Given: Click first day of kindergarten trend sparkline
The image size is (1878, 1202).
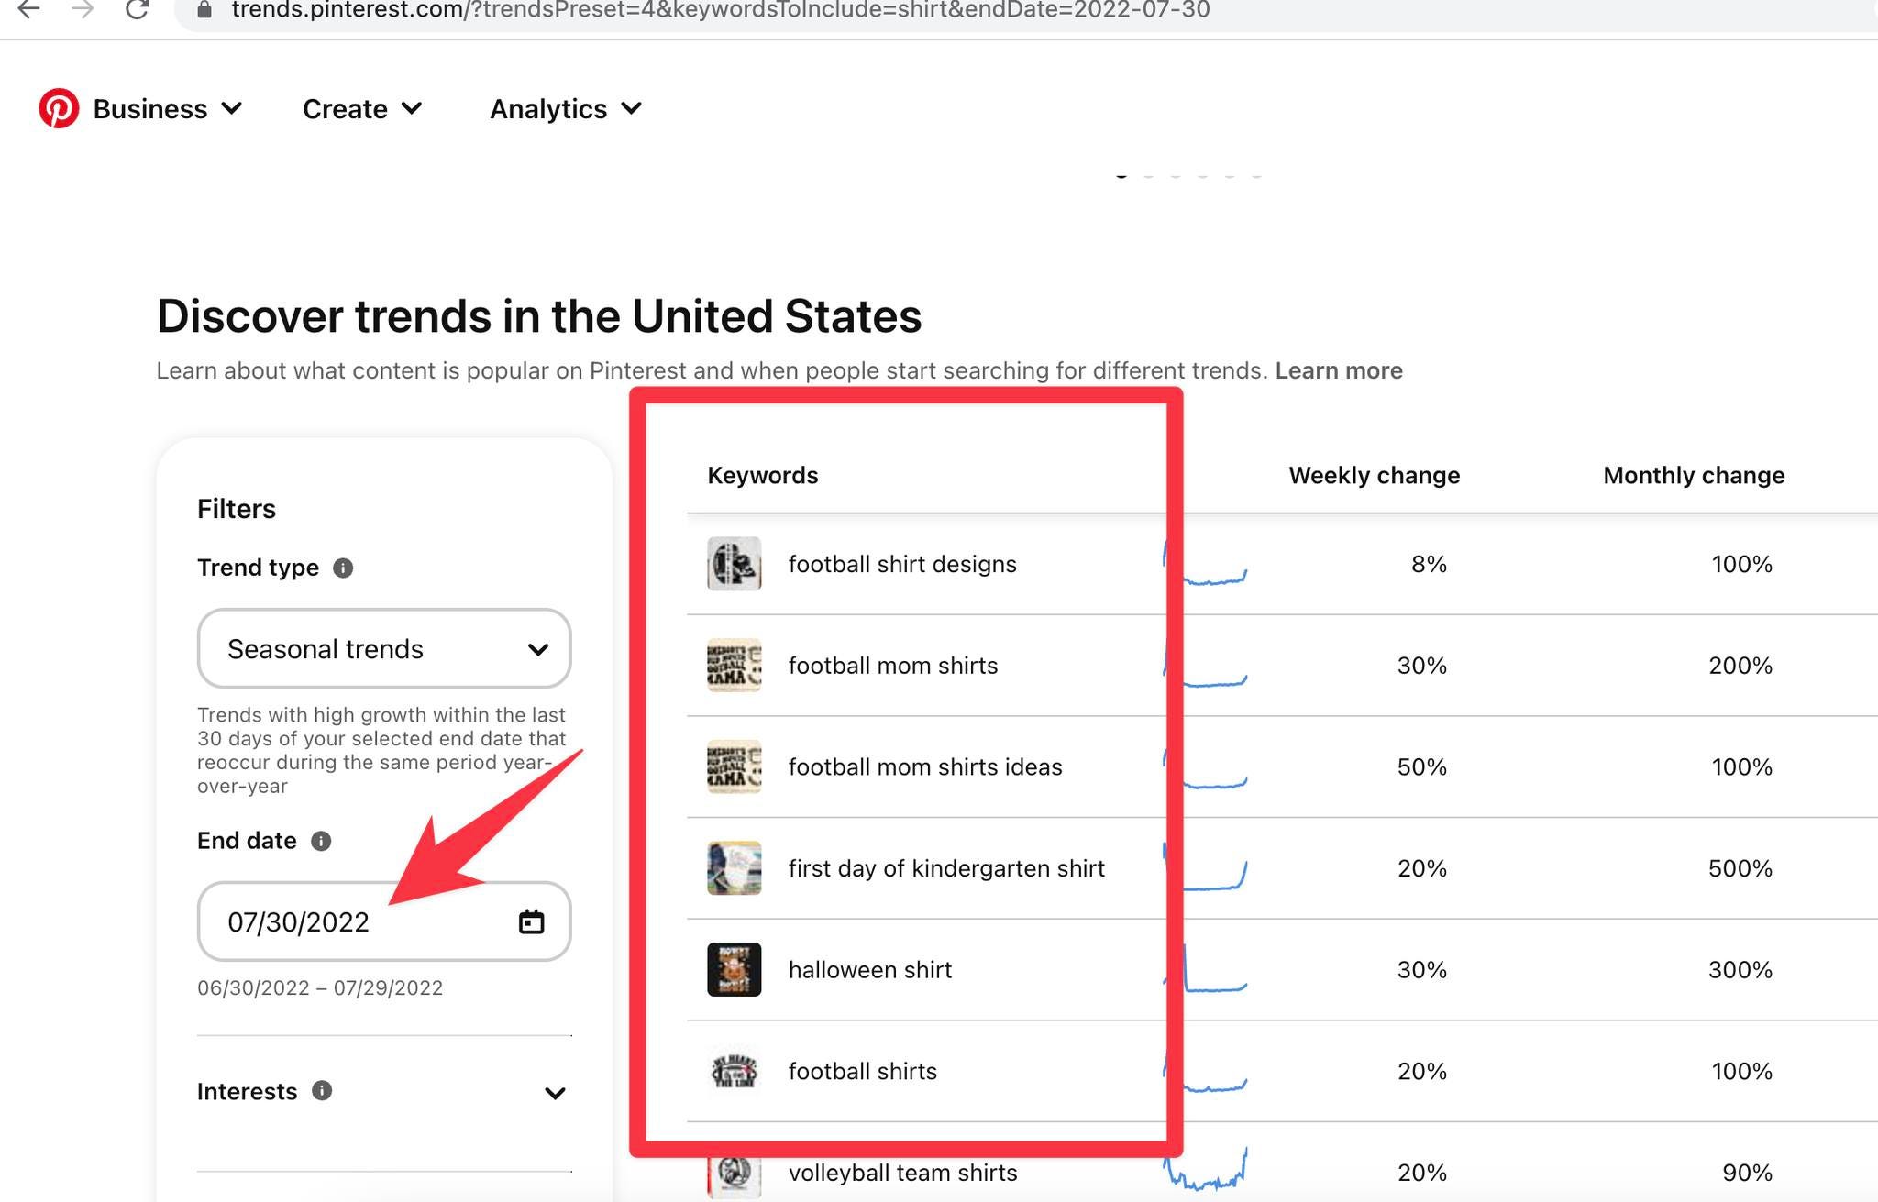Looking at the screenshot, I should (1205, 867).
